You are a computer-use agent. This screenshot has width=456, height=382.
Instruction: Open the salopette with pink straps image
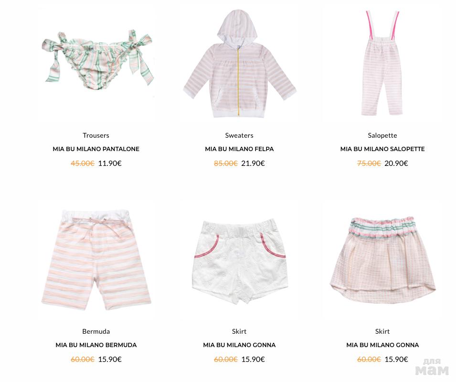[x=382, y=63]
